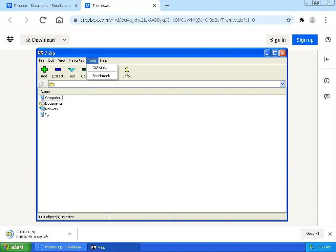Expand the Dropbox Download options arrow
This screenshot has width=336, height=252.
pyautogui.click(x=64, y=40)
